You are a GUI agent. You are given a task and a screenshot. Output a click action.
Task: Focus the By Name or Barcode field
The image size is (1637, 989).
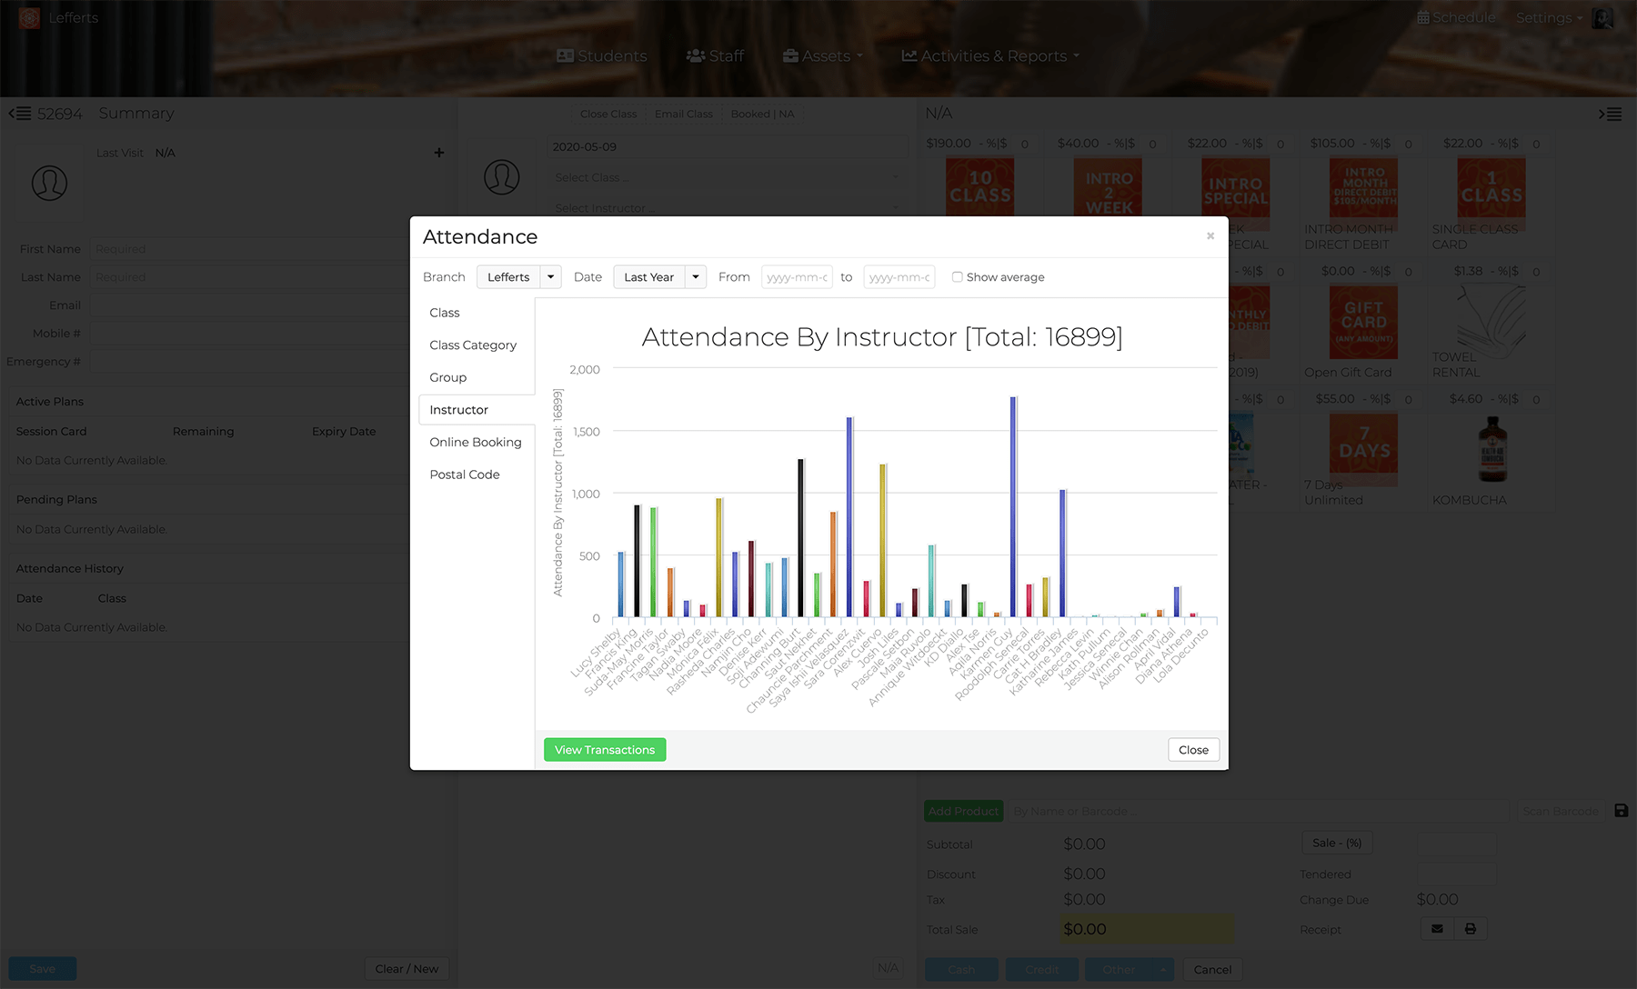(1258, 811)
